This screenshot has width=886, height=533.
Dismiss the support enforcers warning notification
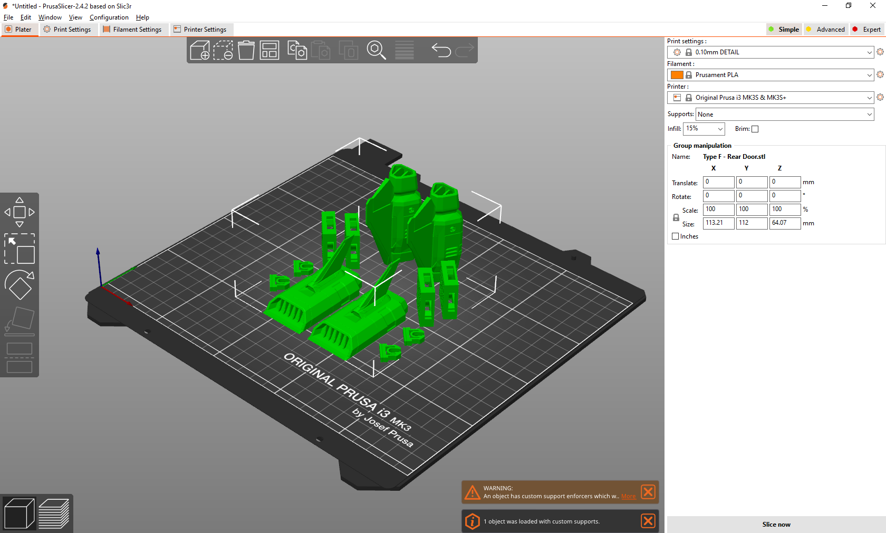pyautogui.click(x=648, y=492)
